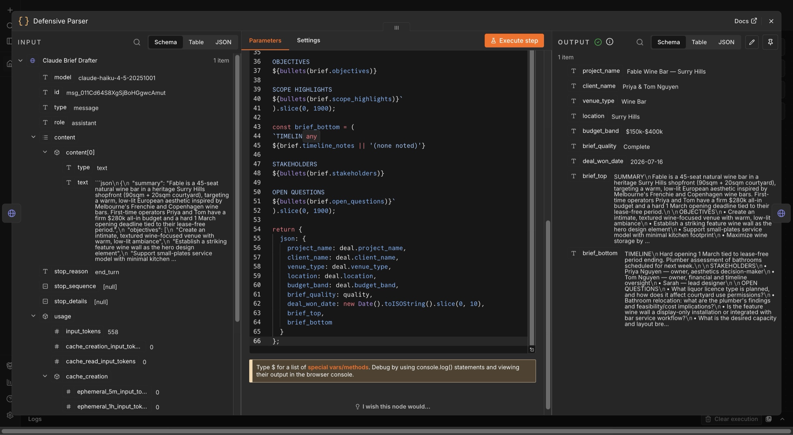The width and height of the screenshot is (793, 435).
Task: Open the output info icon
Action: (x=610, y=42)
